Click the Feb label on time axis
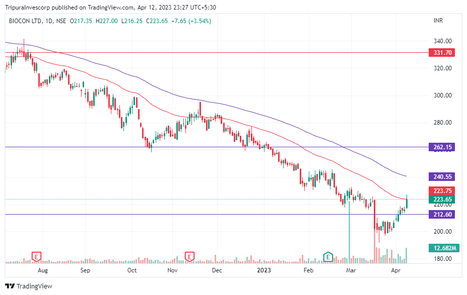The image size is (467, 295). click(308, 270)
